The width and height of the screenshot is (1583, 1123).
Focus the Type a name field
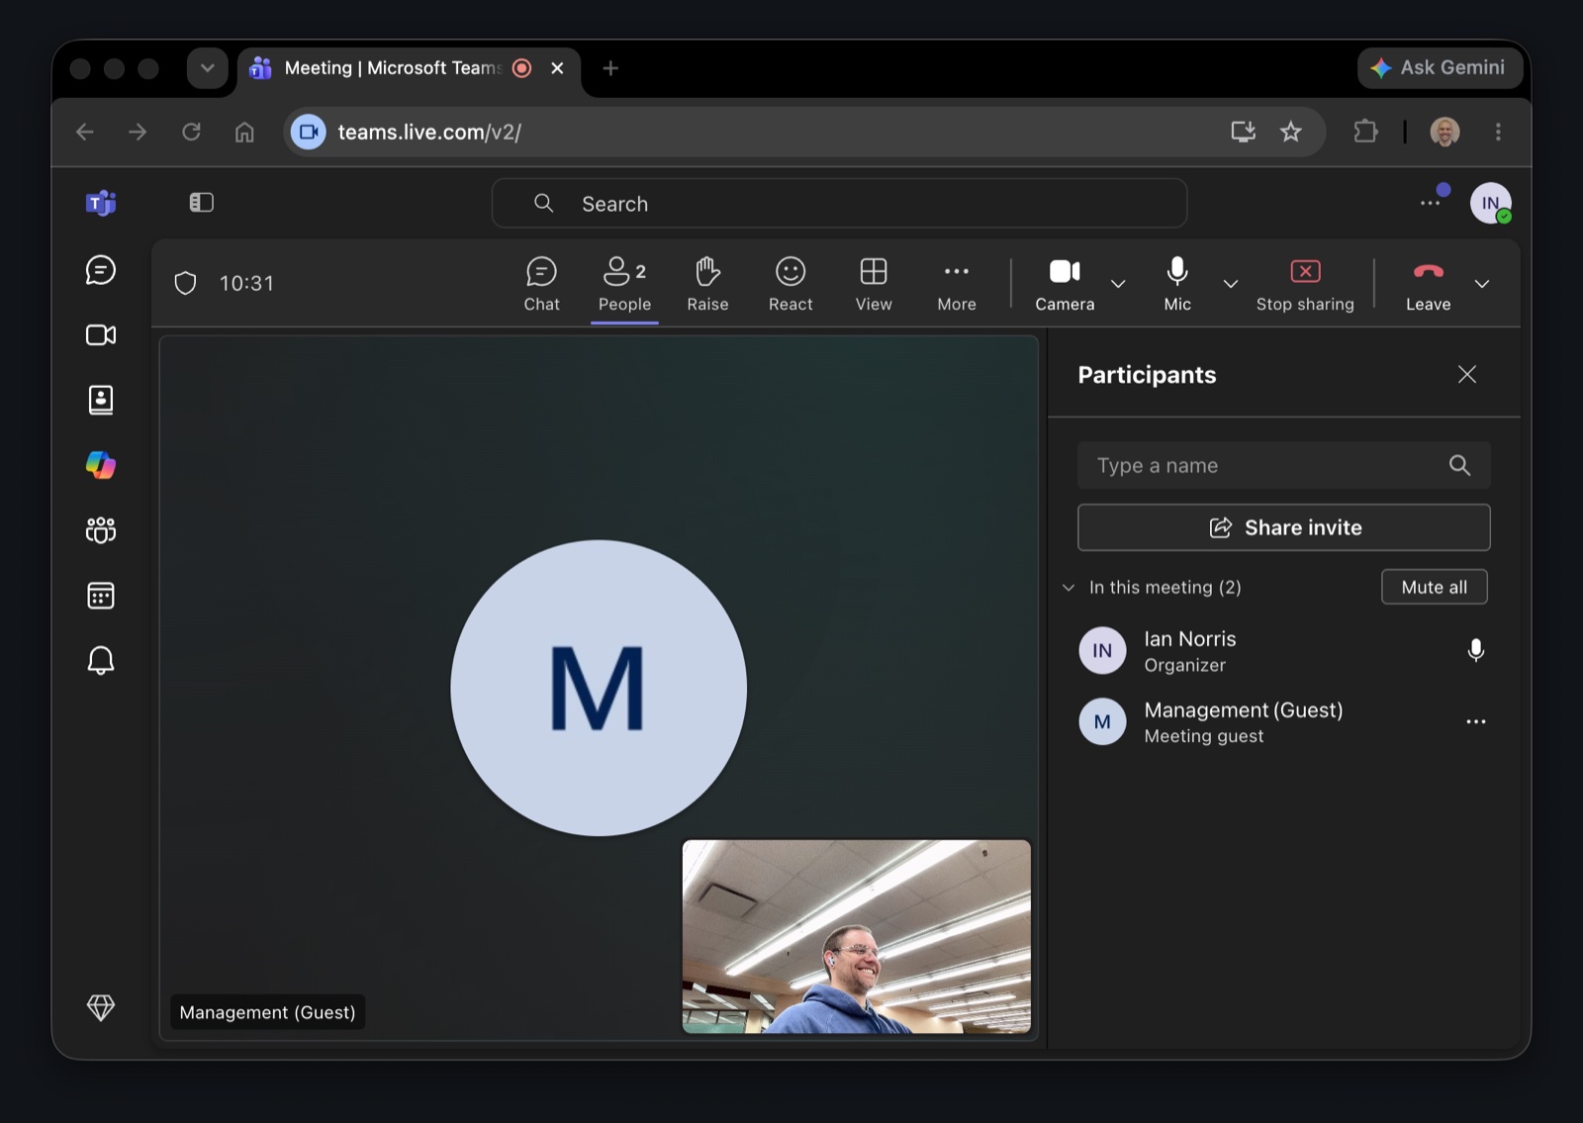tap(1283, 465)
